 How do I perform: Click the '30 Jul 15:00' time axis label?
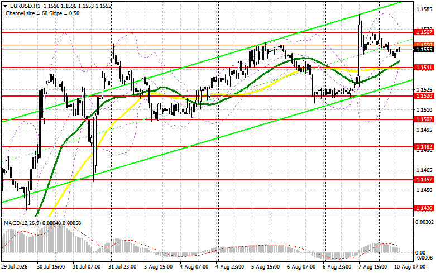click(x=51, y=267)
